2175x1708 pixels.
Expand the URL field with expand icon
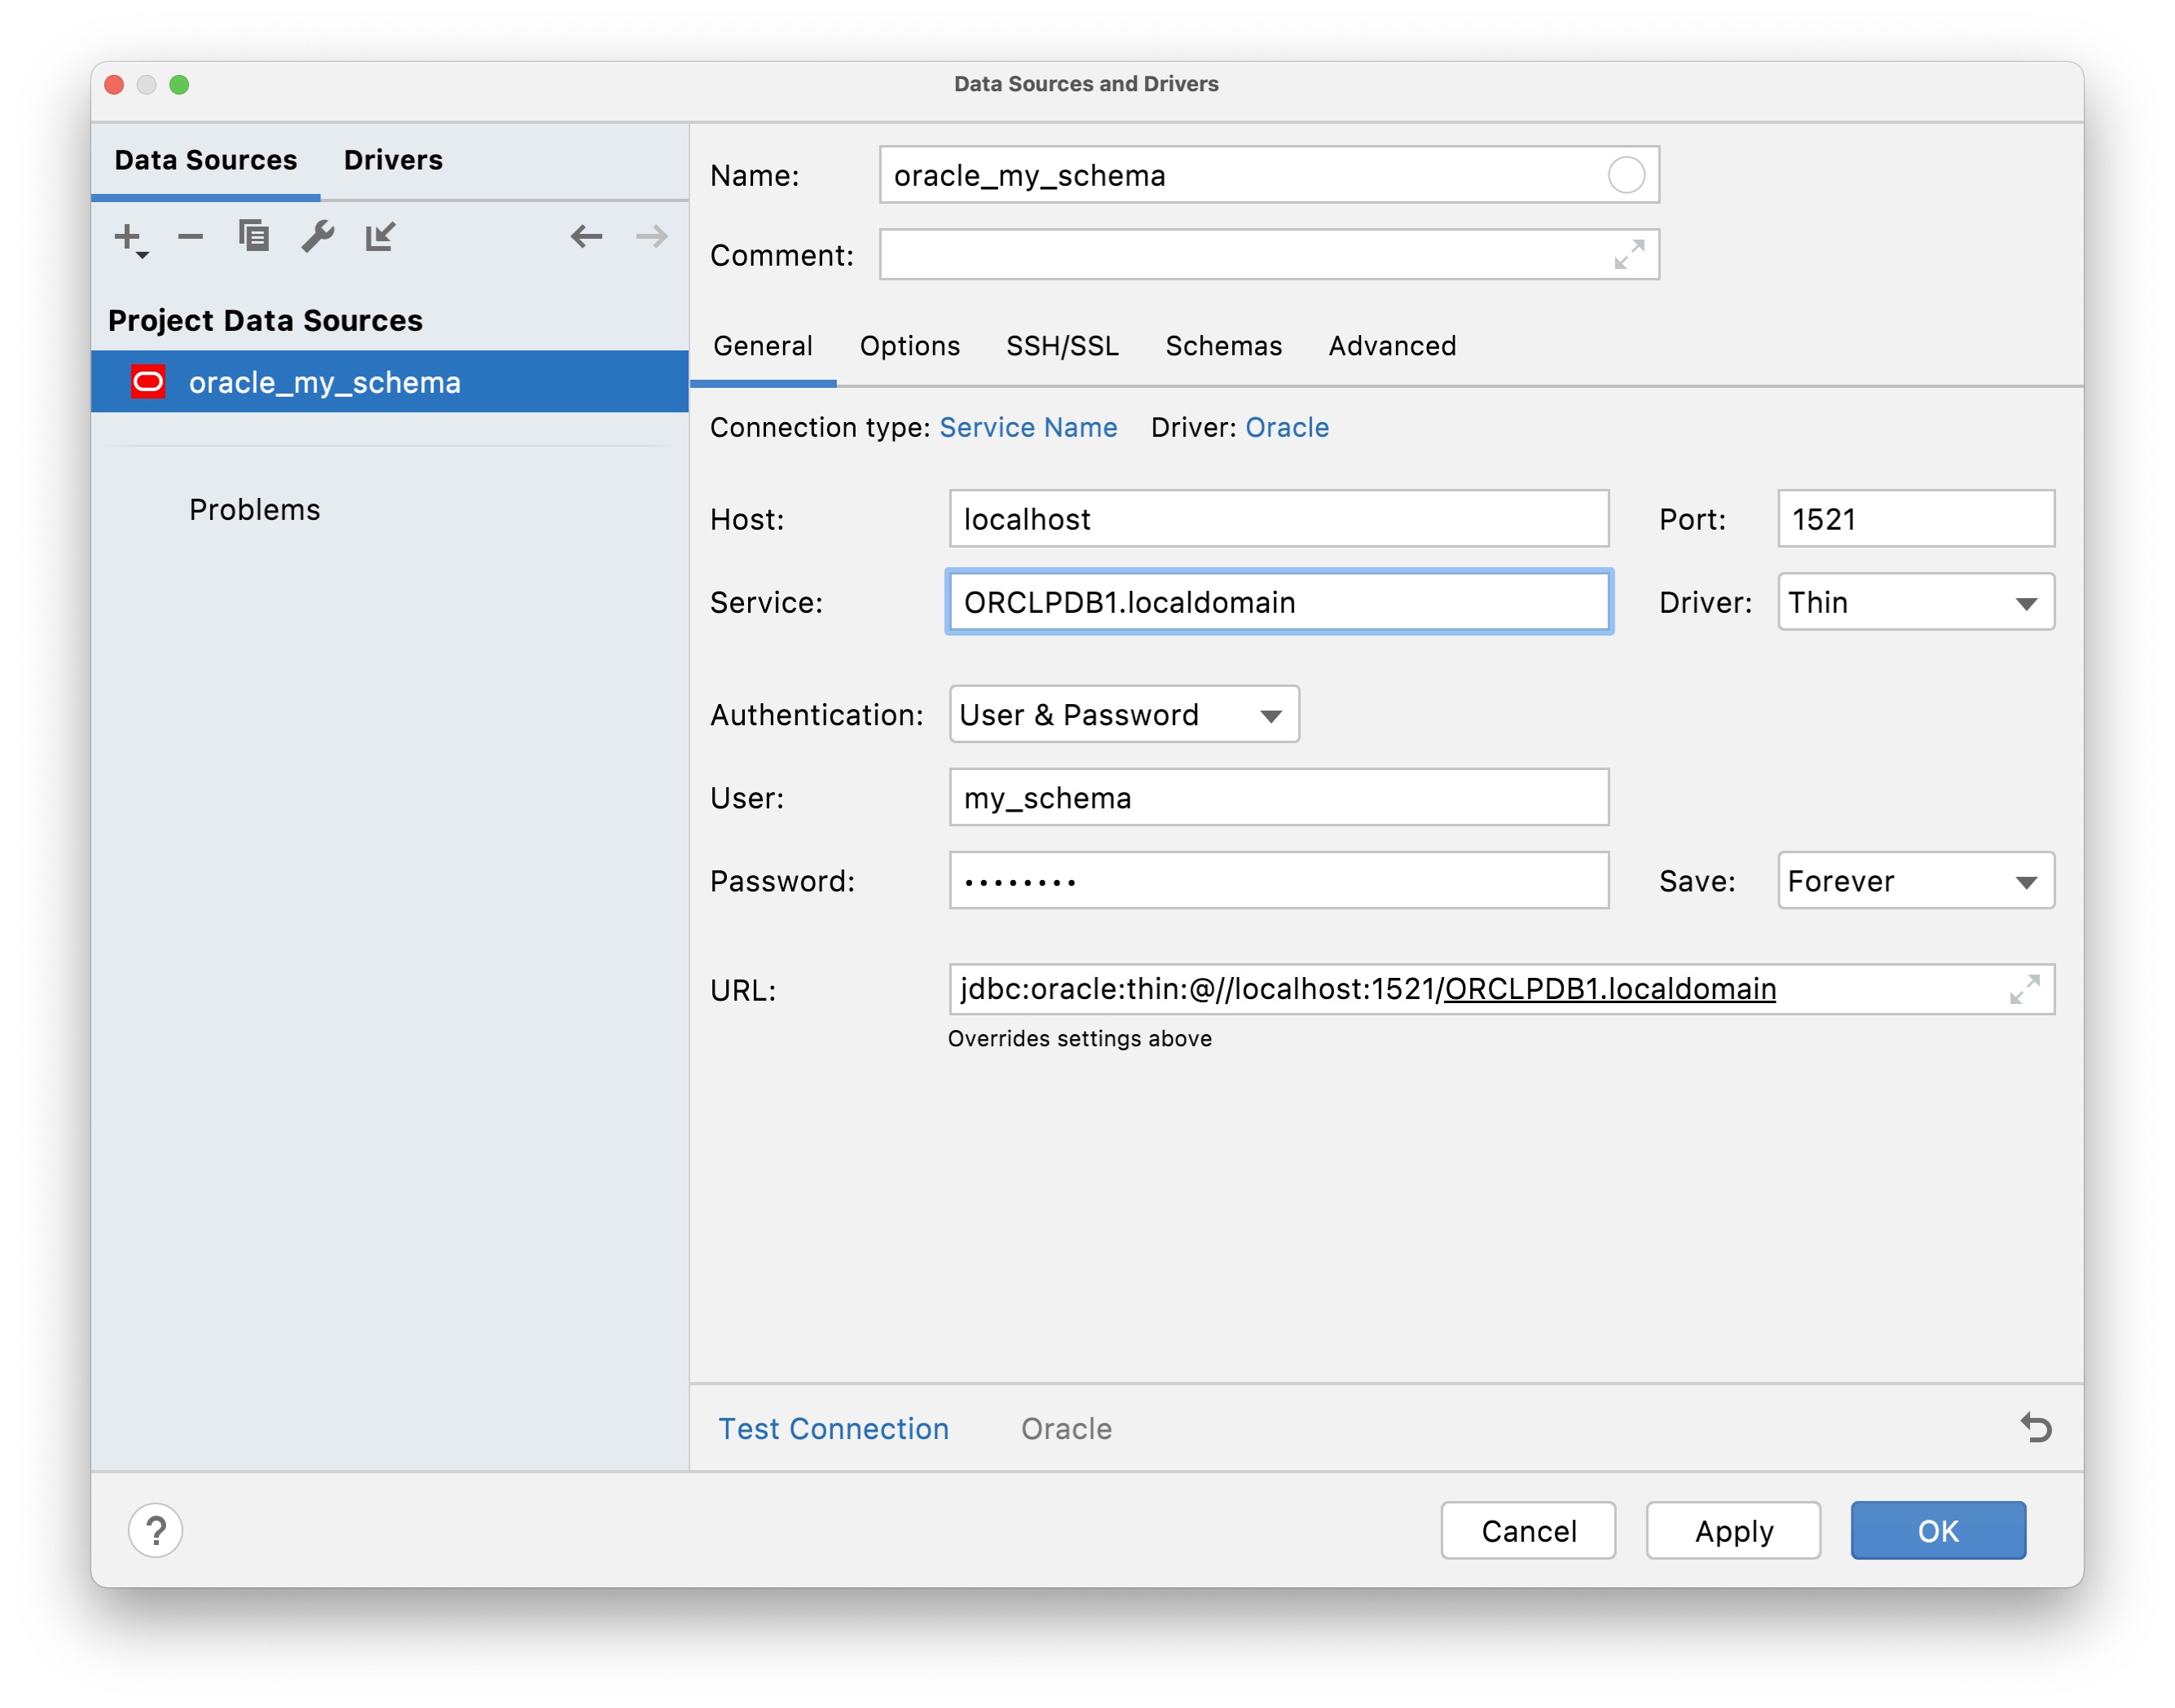click(x=2024, y=989)
